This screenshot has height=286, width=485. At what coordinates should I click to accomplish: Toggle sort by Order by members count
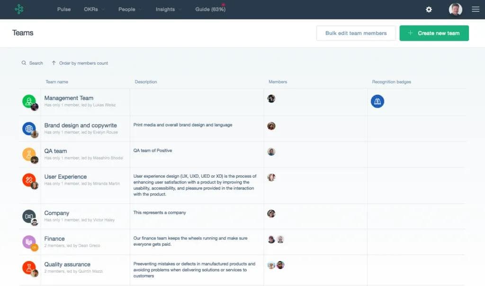[x=80, y=62]
